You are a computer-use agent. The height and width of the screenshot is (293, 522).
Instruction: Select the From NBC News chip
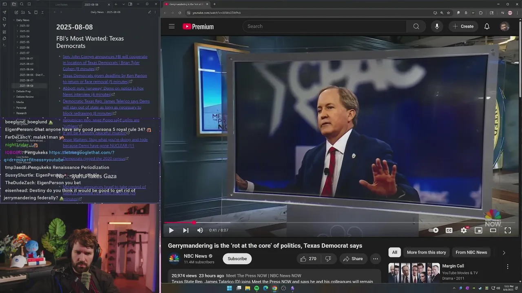pos(471,252)
